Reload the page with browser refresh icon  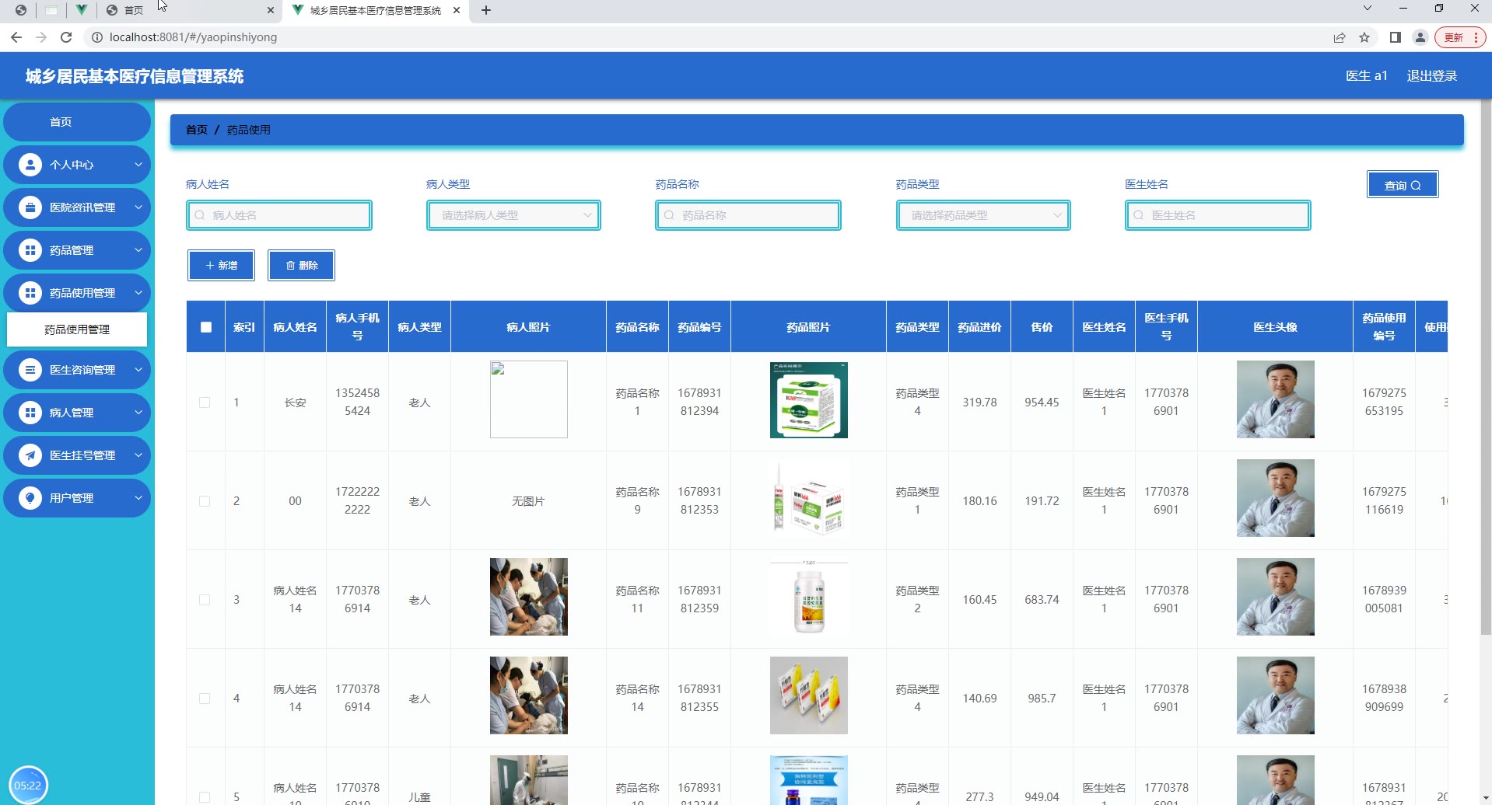[x=66, y=37]
